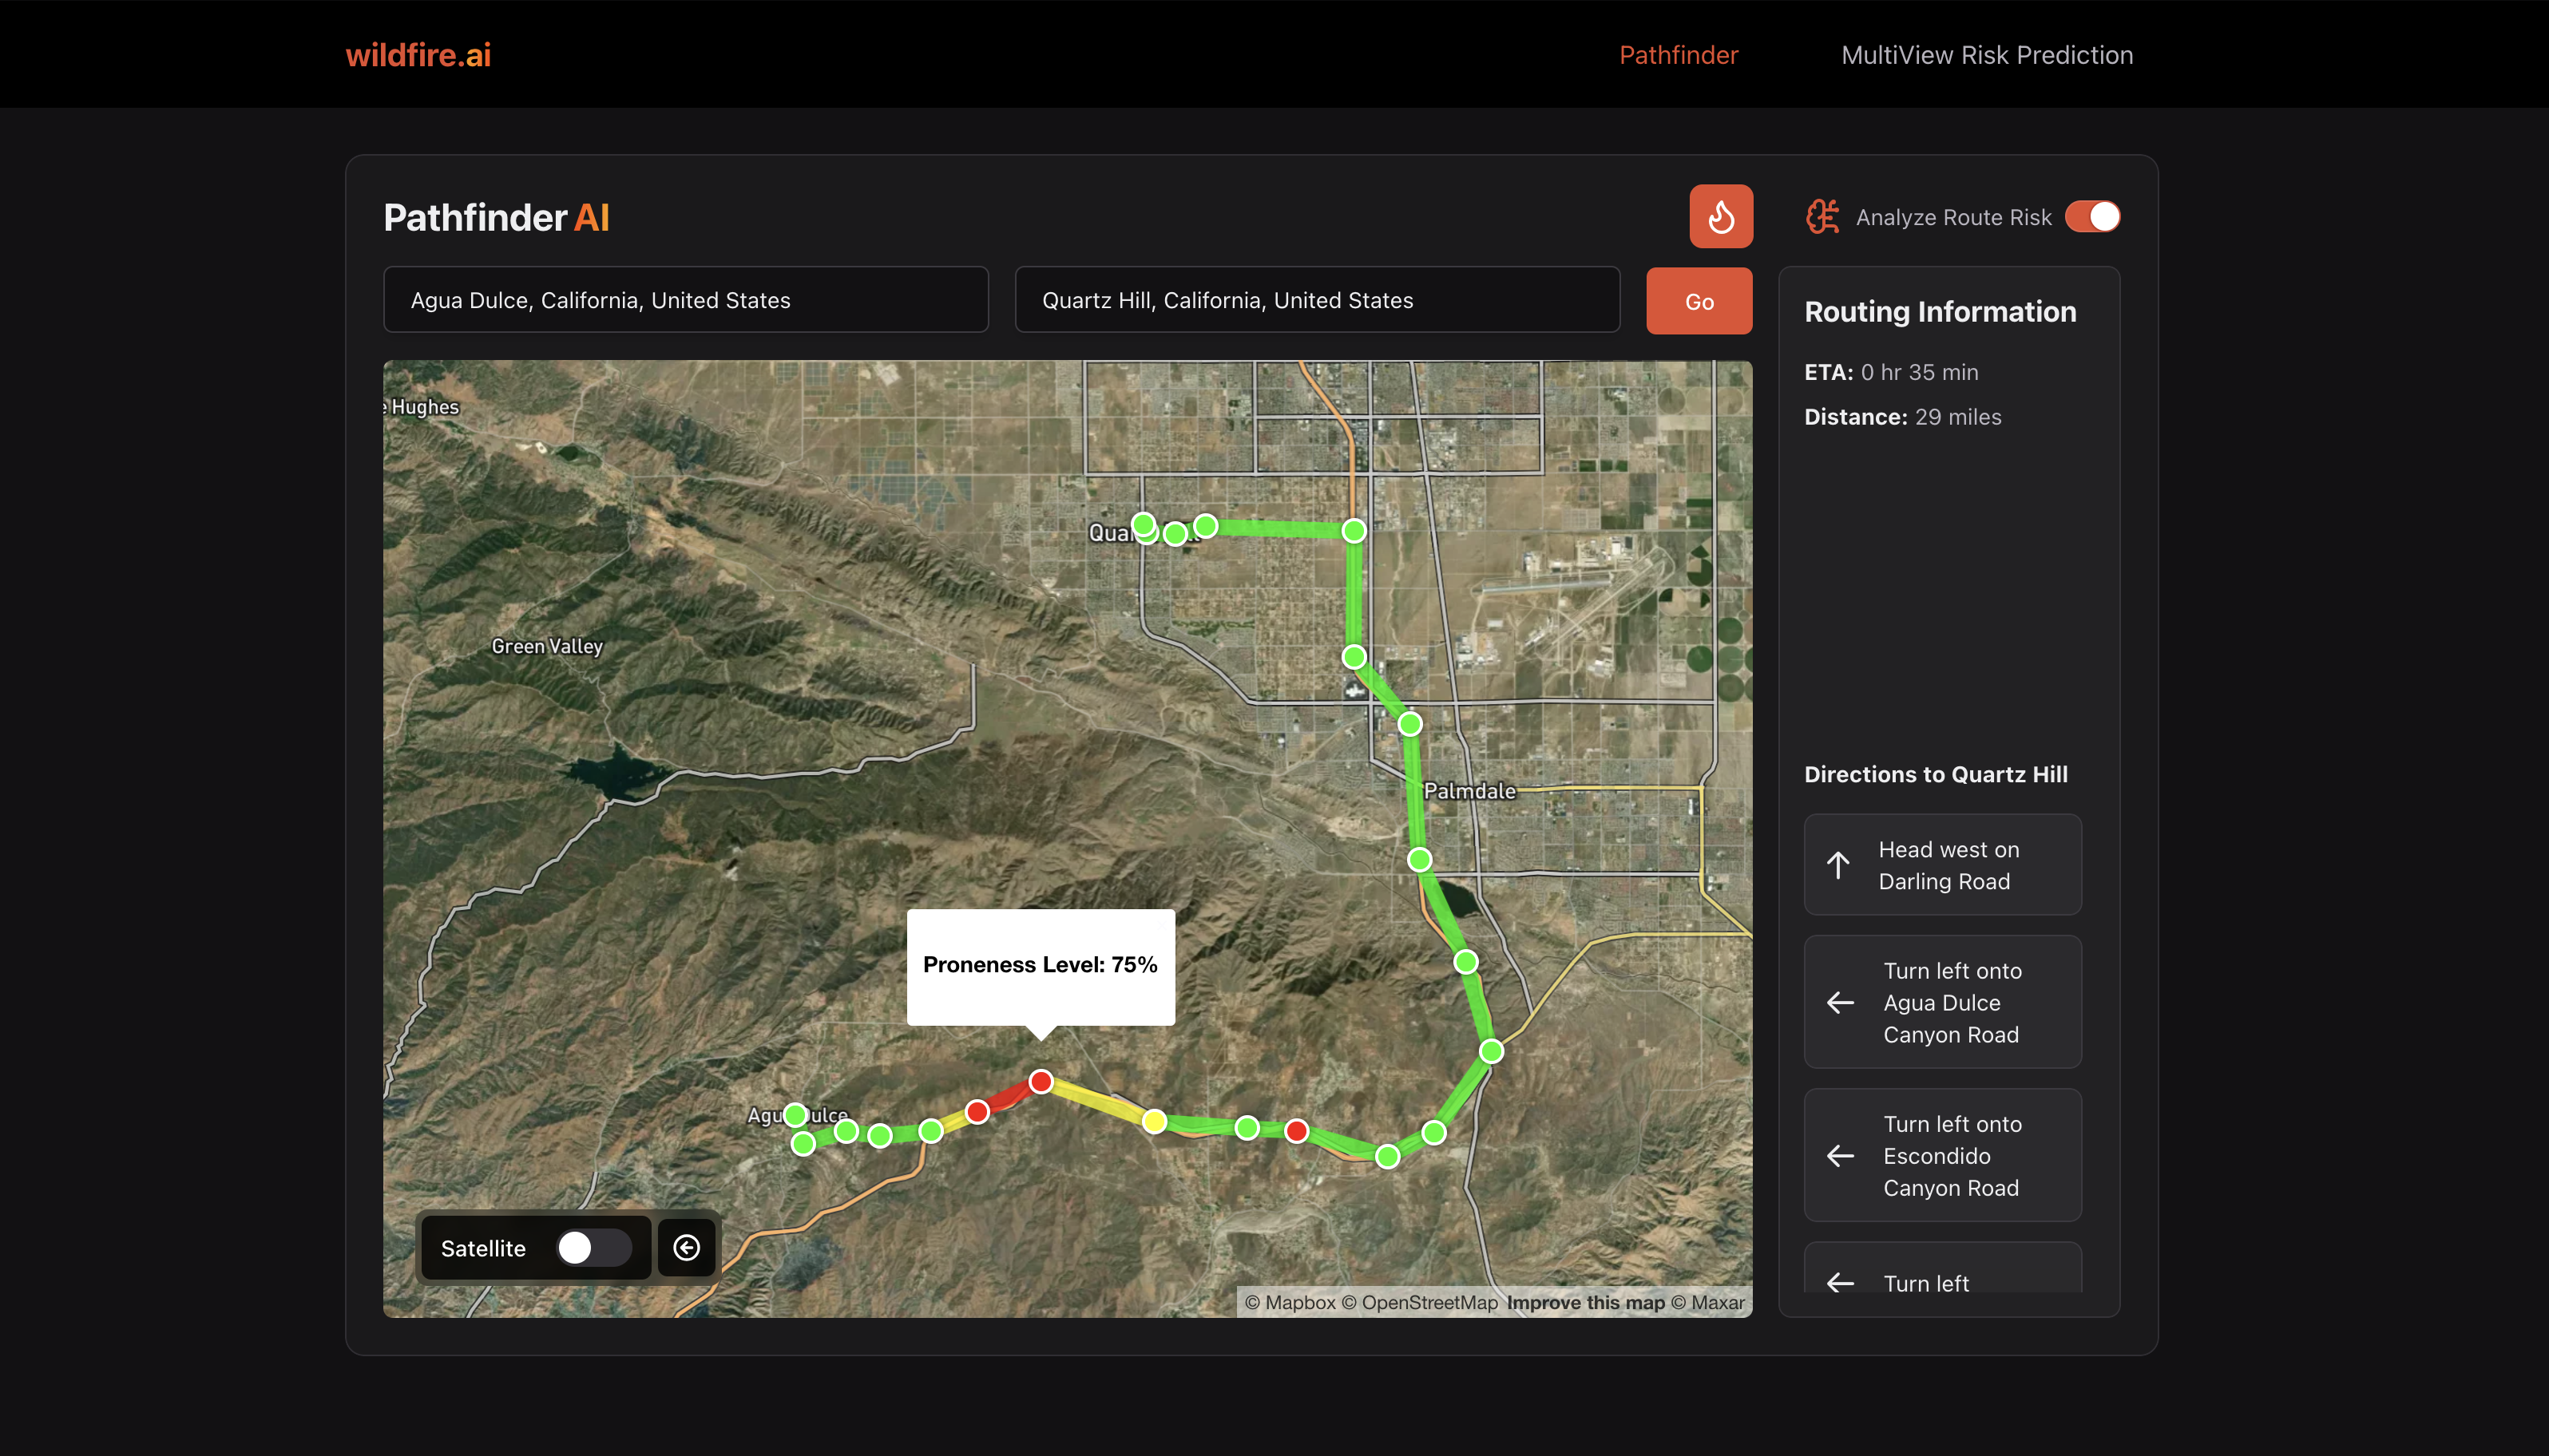Click the yellow route marker on the path
This screenshot has width=2549, height=1456.
(x=1155, y=1121)
